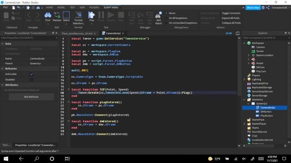Select the Workspace globe icon in Explorer
This screenshot has height=163, width=291.
[x=249, y=43]
